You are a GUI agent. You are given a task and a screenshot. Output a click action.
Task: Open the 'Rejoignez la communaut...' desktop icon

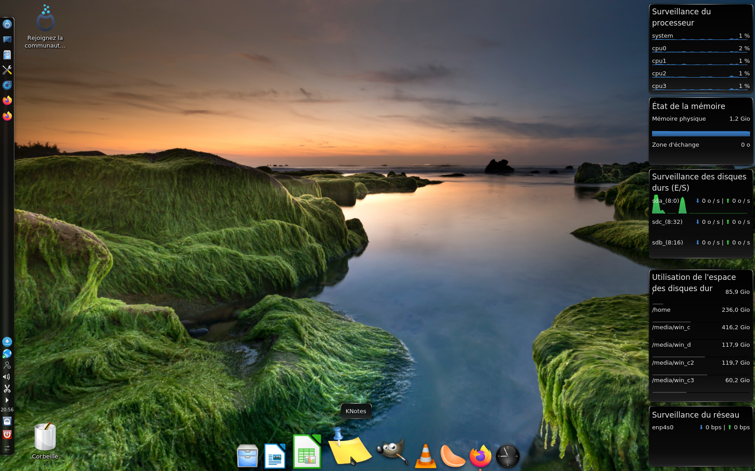[45, 27]
